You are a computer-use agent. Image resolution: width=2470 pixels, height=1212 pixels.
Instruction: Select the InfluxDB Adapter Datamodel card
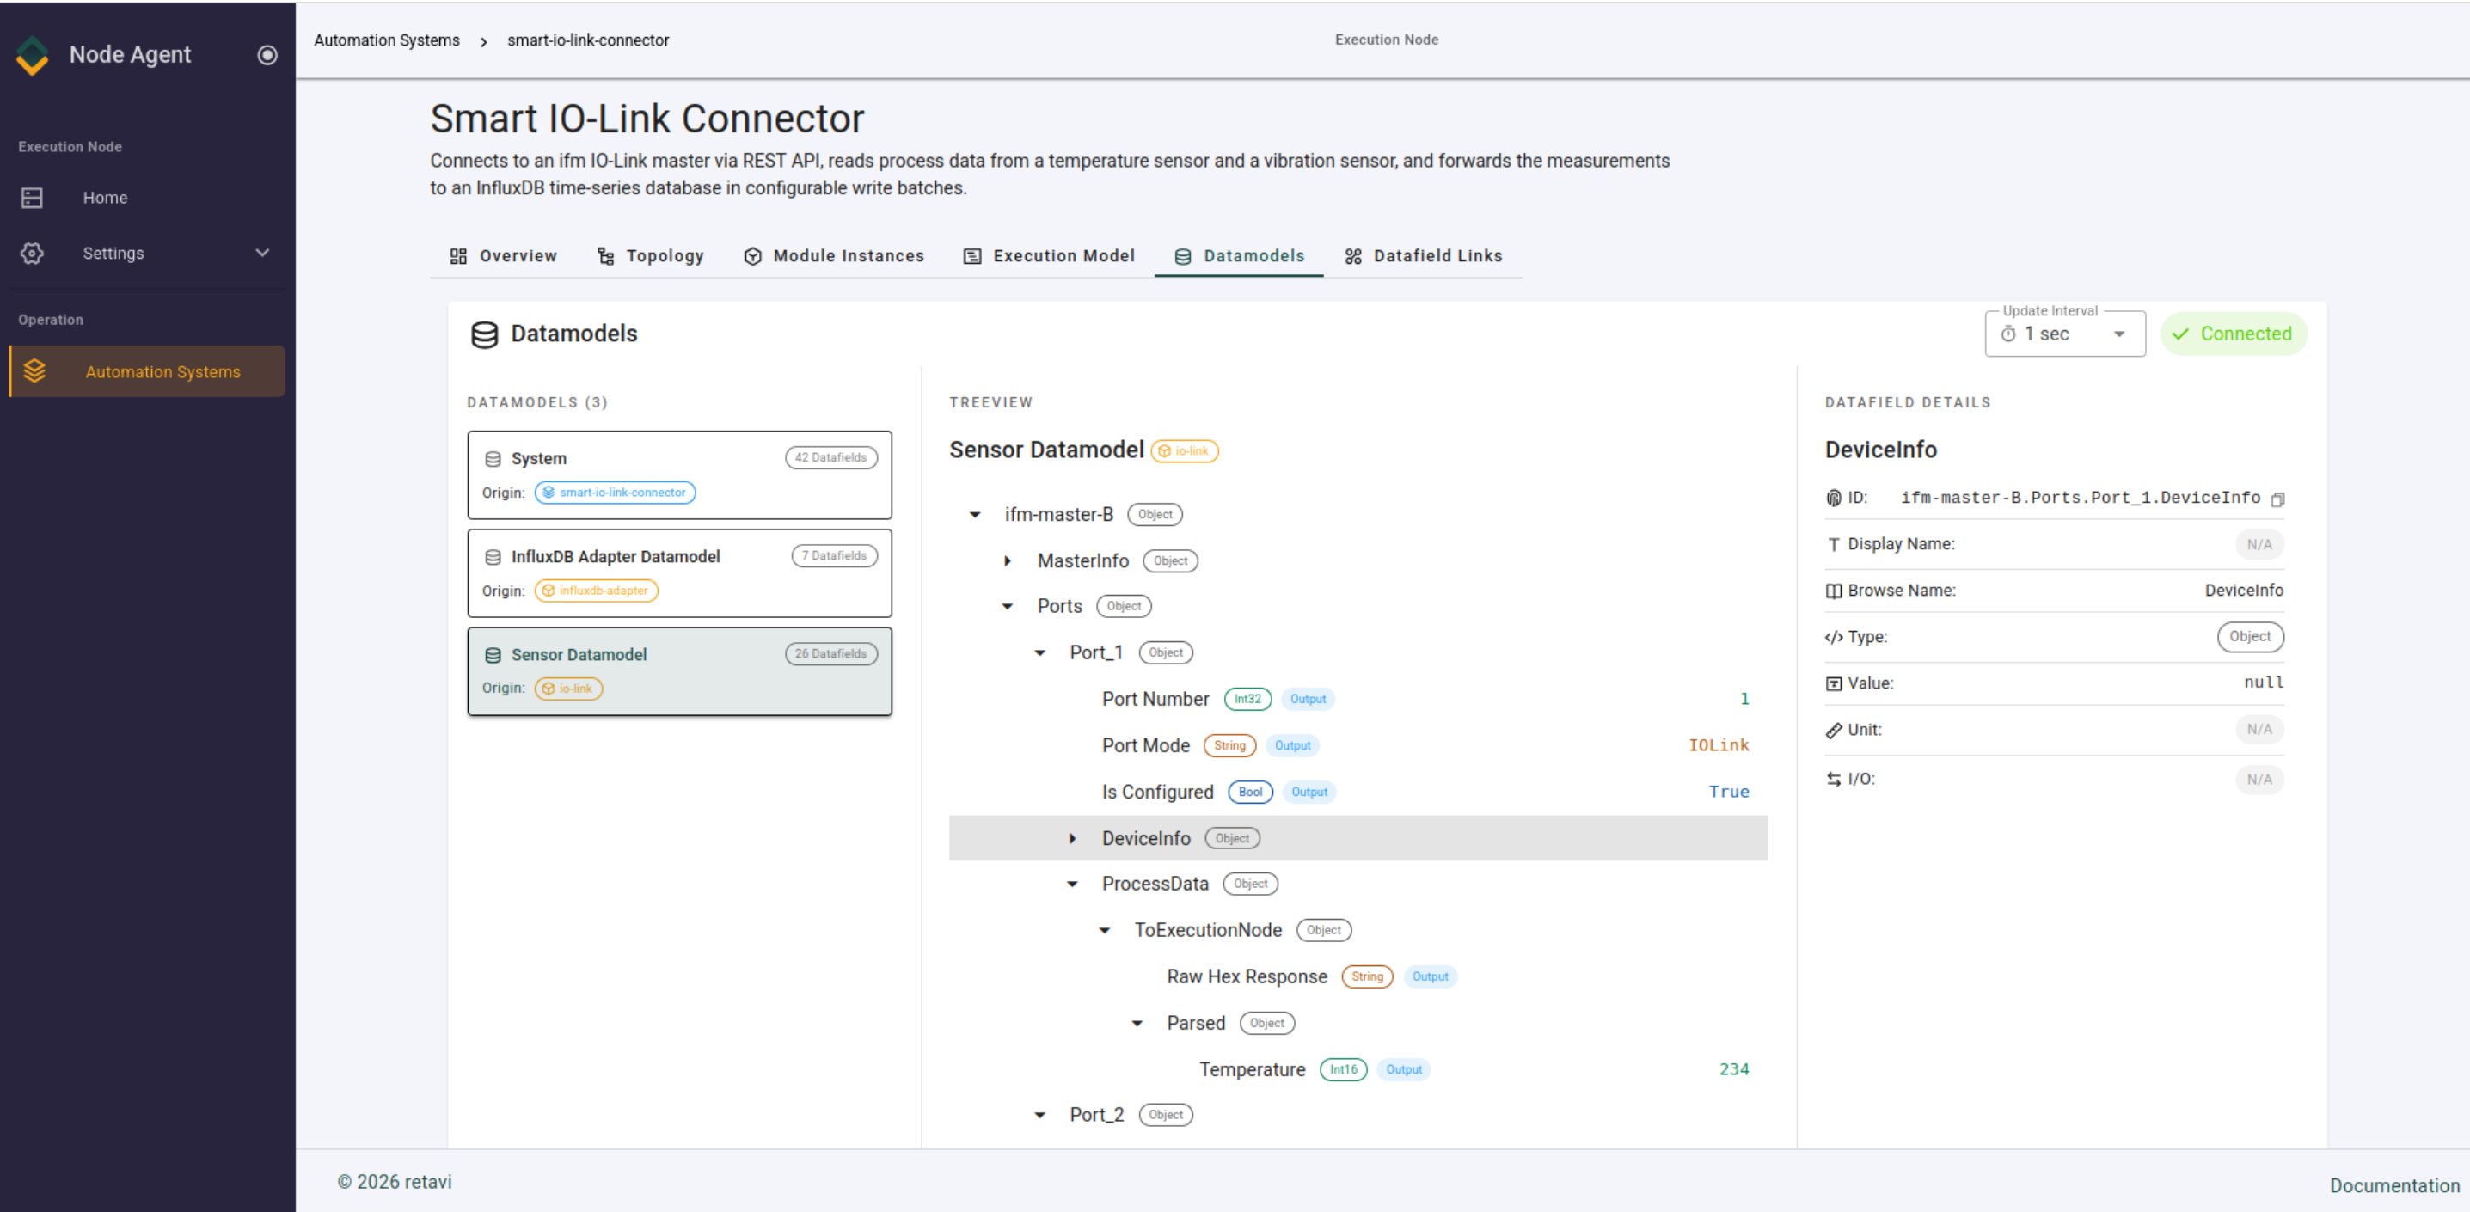tap(679, 573)
